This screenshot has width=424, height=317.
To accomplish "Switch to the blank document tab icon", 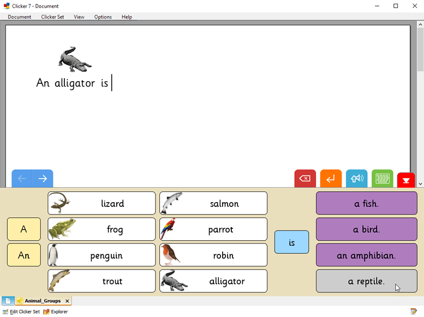I will pyautogui.click(x=8, y=301).
